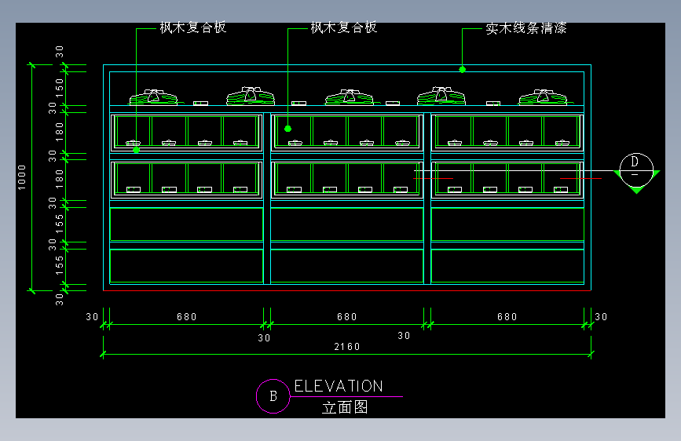Viewport: 681px width, 441px height.
Task: Select the leftmost hat ornament on top shelf
Action: pos(153,97)
